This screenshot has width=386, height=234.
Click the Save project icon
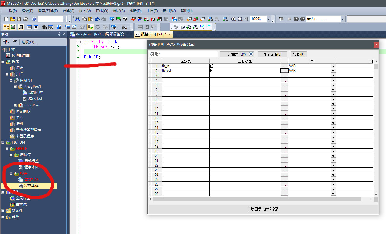[x=19, y=19]
